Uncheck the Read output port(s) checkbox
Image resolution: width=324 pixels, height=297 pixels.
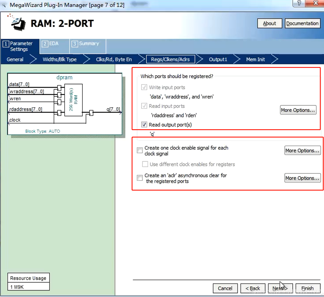tap(144, 124)
